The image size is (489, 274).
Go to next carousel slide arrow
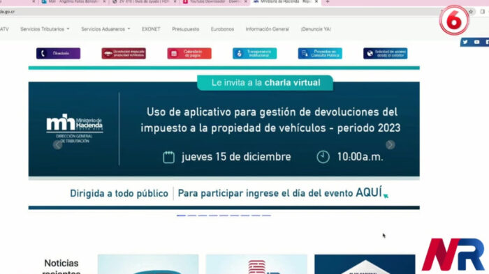tap(390, 145)
